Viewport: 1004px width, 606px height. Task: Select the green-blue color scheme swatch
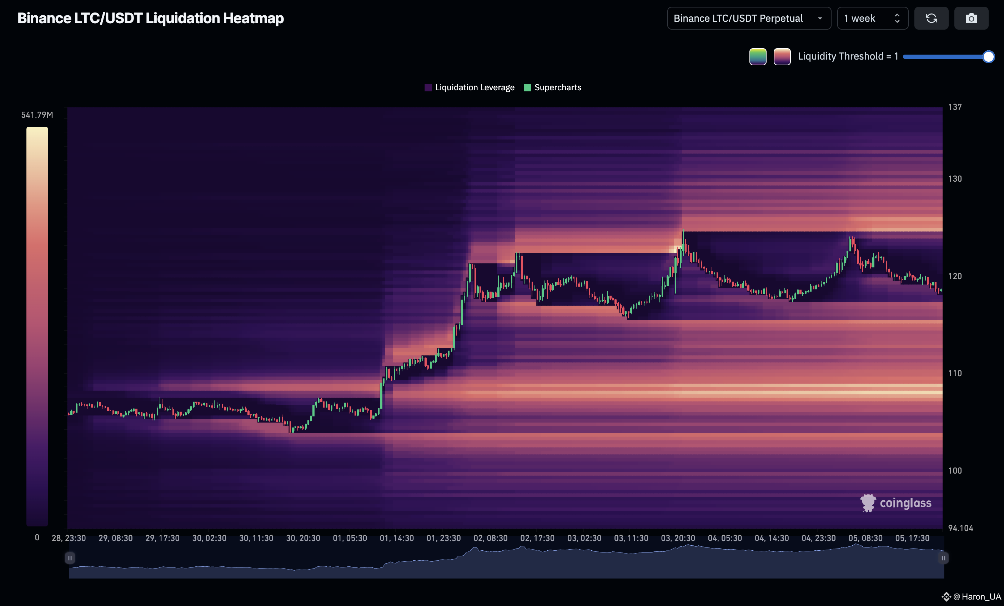[758, 57]
